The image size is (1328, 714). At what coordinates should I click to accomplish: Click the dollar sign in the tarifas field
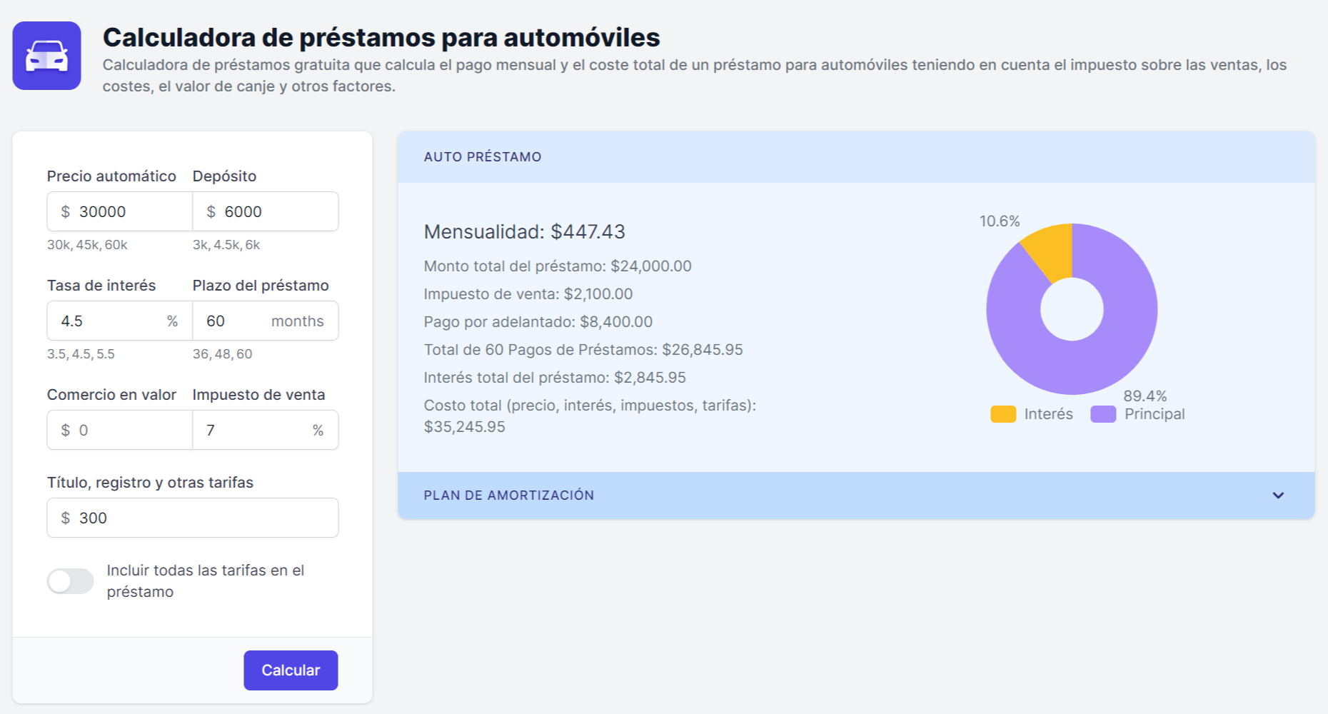(x=66, y=518)
